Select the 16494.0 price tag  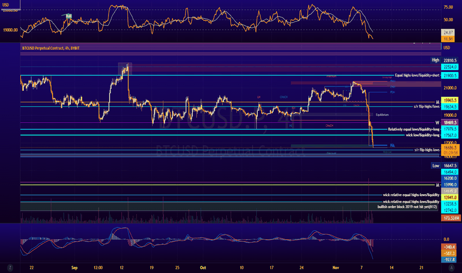450,172
